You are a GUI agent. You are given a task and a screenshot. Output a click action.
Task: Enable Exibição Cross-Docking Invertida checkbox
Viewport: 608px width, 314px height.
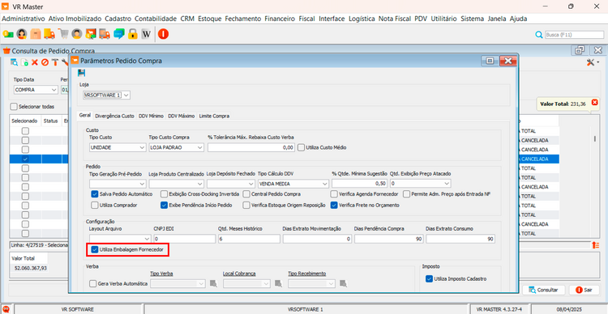[165, 193]
